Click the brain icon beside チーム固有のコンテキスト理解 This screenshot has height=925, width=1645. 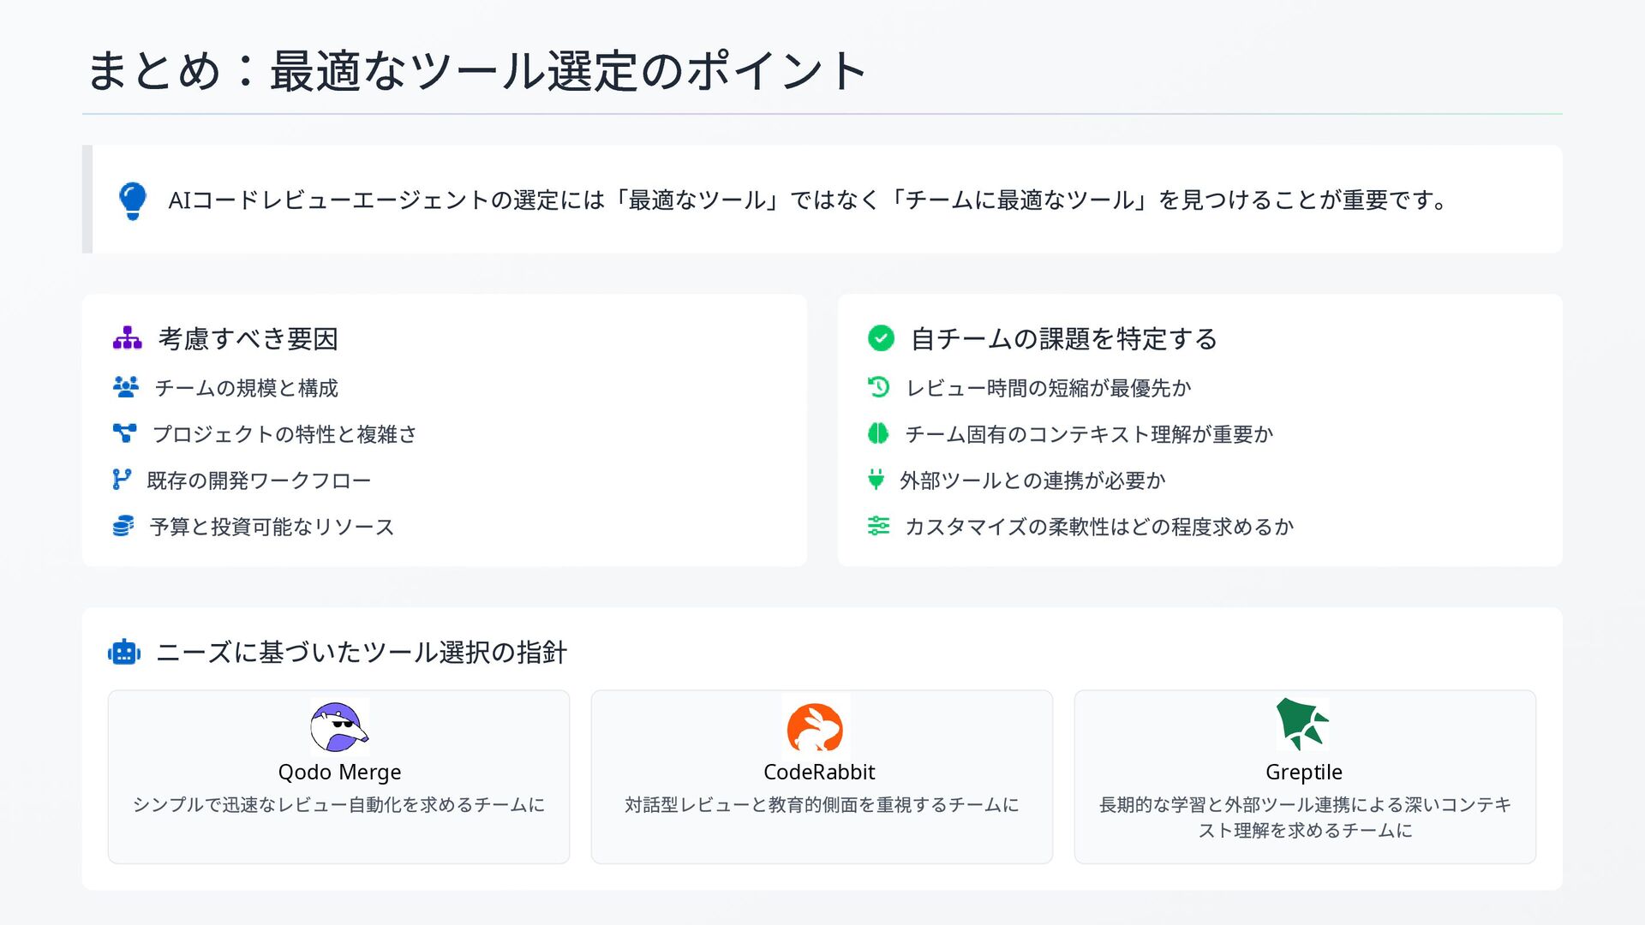pos(878,433)
